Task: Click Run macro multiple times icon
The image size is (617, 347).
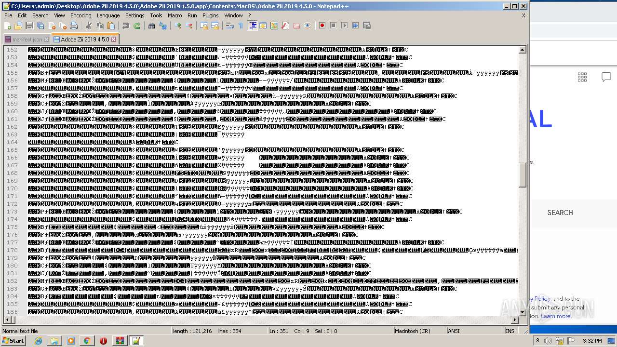Action: click(355, 26)
